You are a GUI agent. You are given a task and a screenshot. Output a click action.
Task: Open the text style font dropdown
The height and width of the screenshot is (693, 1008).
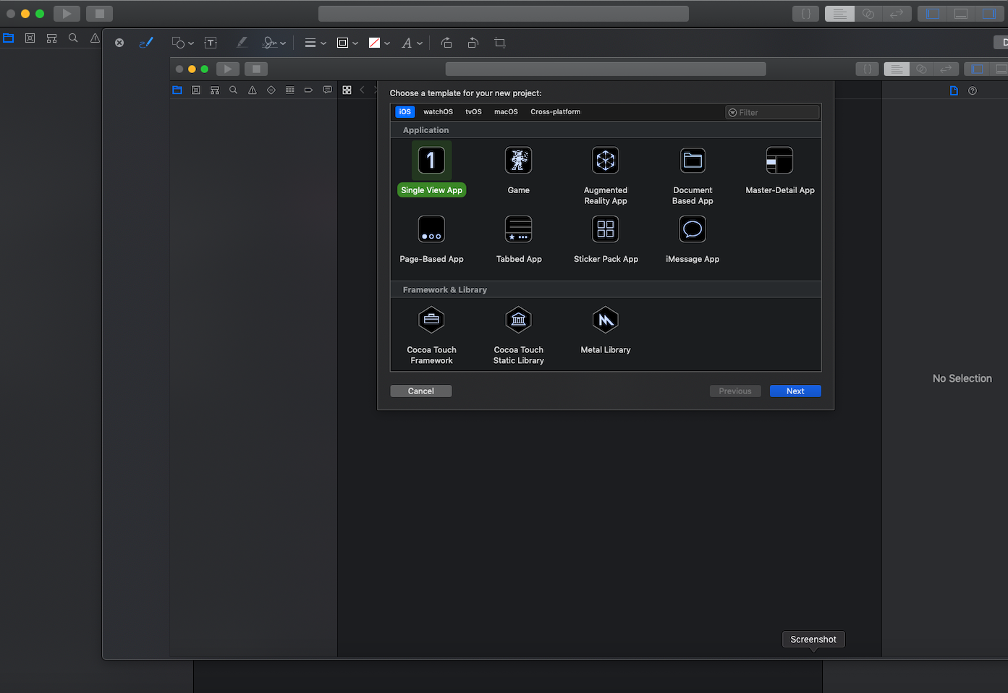point(412,43)
